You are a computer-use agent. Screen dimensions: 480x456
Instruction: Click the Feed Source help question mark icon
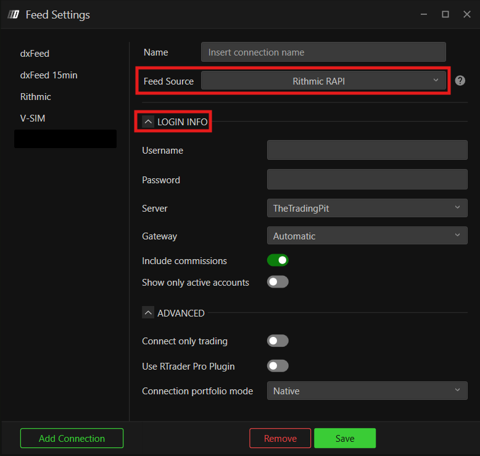[460, 81]
